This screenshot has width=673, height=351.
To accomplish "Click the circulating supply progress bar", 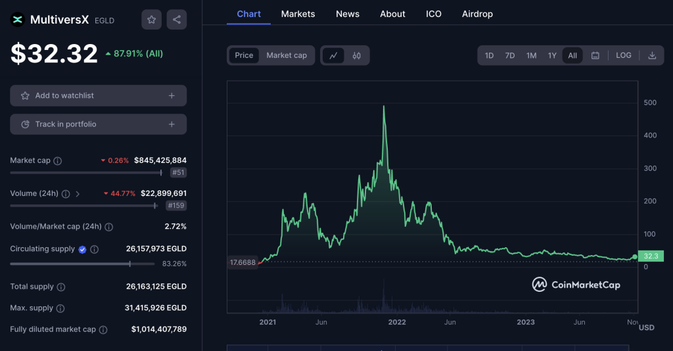I will coord(82,264).
